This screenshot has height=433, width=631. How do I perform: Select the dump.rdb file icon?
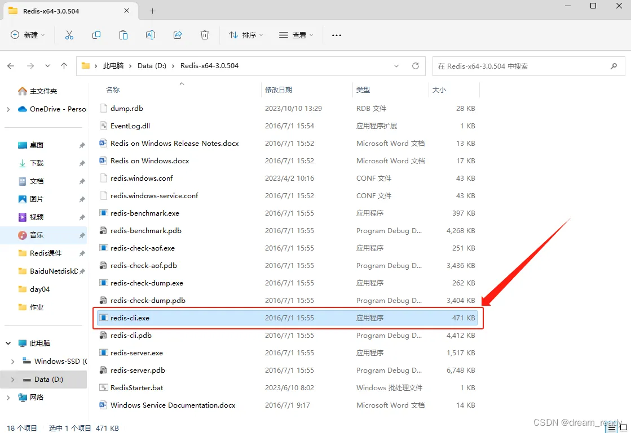(103, 109)
